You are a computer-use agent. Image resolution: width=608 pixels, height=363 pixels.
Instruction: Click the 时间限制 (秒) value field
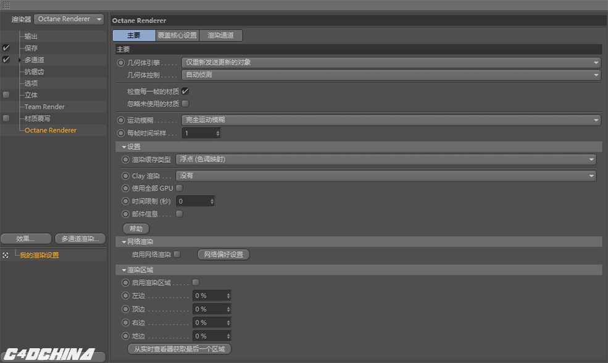pos(193,202)
